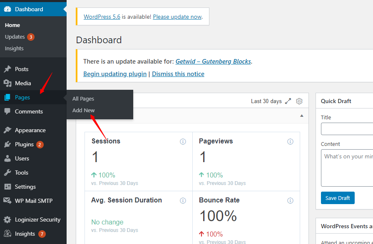Screen dimensions: 373x244
Task: Open Insights widget settings gear
Action: [x=299, y=101]
